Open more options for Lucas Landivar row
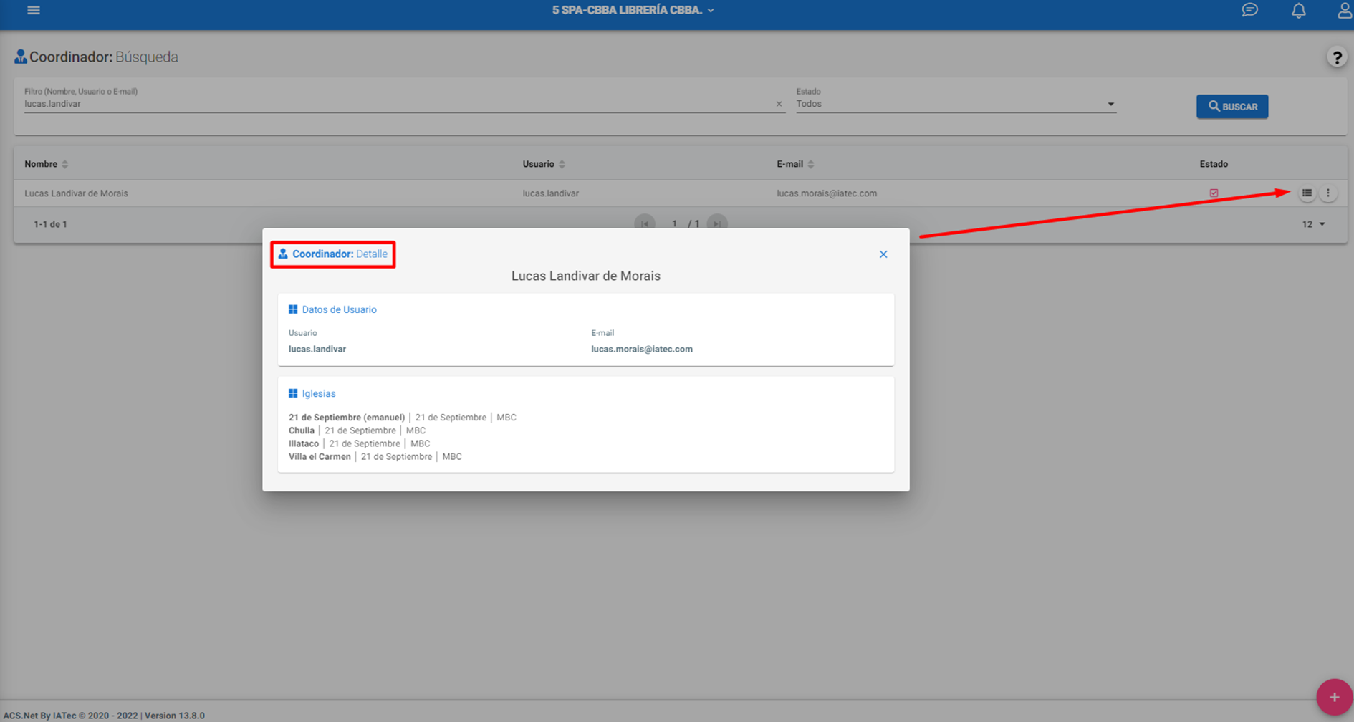This screenshot has height=722, width=1354. (1328, 193)
